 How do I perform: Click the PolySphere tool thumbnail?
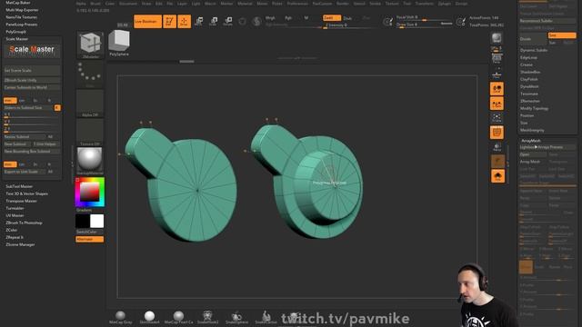tap(119, 43)
